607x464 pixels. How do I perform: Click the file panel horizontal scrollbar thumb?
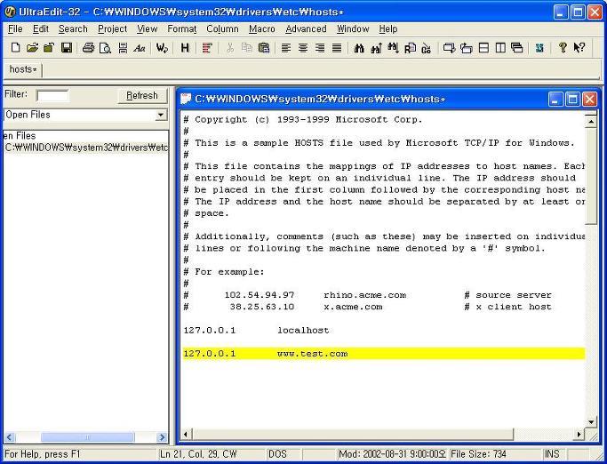tap(88, 437)
